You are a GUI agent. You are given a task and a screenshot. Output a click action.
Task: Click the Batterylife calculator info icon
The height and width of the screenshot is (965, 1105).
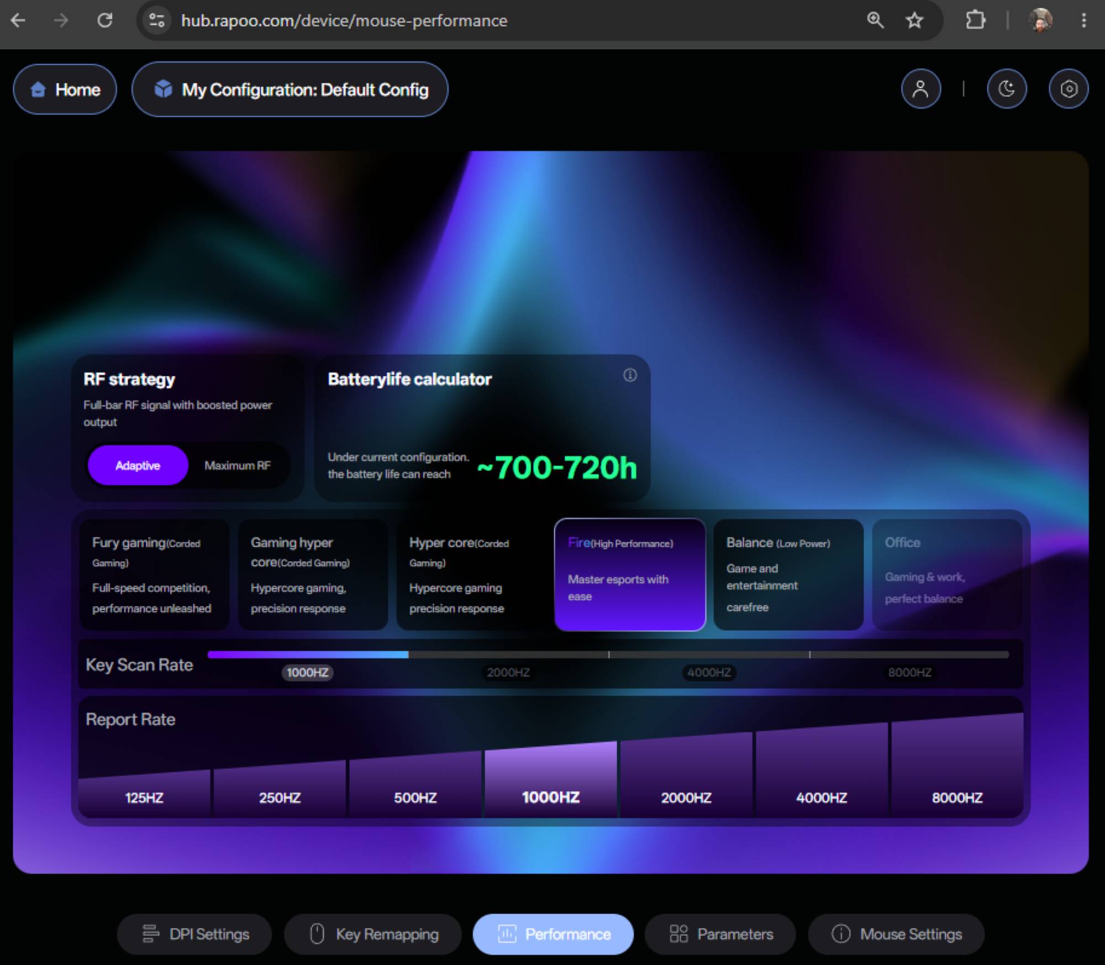tap(630, 375)
